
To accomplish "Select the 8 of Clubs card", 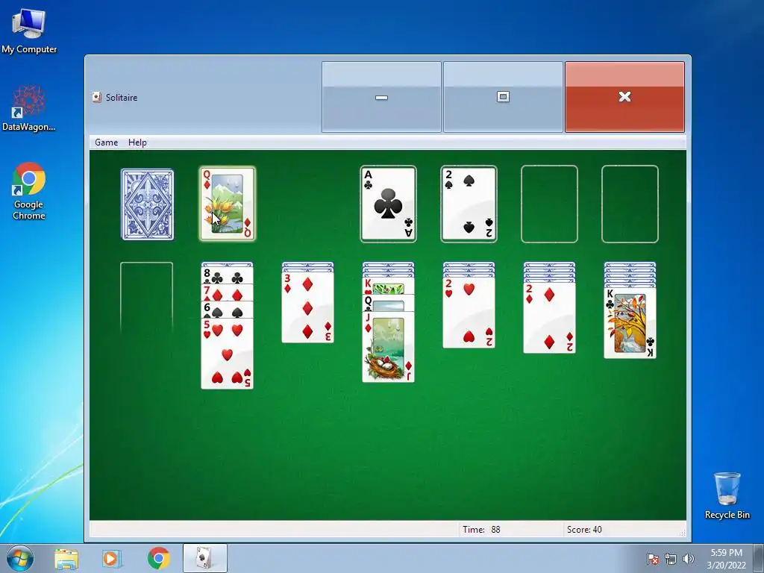I will (x=227, y=276).
